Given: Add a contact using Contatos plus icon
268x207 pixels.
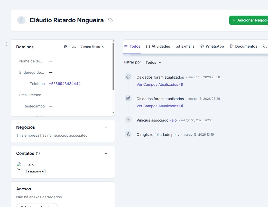Looking at the screenshot, I should 106,154.
